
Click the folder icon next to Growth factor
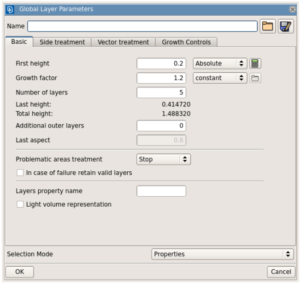pyautogui.click(x=255, y=78)
